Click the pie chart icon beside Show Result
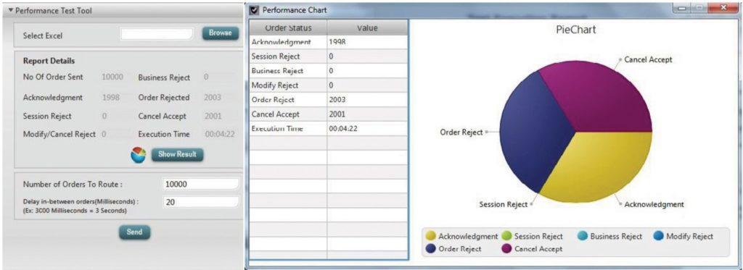743x270 pixels. pyautogui.click(x=139, y=155)
